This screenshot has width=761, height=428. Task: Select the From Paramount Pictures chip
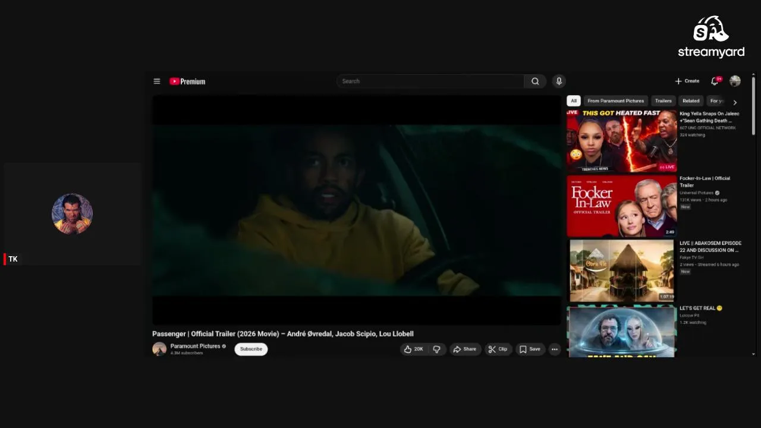616,101
